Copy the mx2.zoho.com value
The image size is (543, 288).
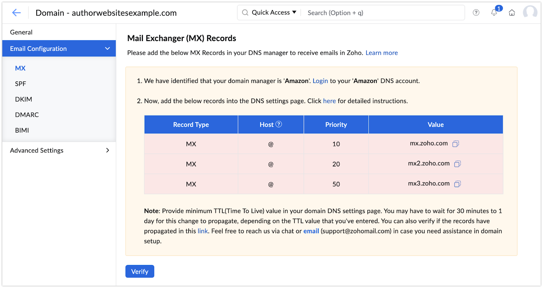(457, 164)
